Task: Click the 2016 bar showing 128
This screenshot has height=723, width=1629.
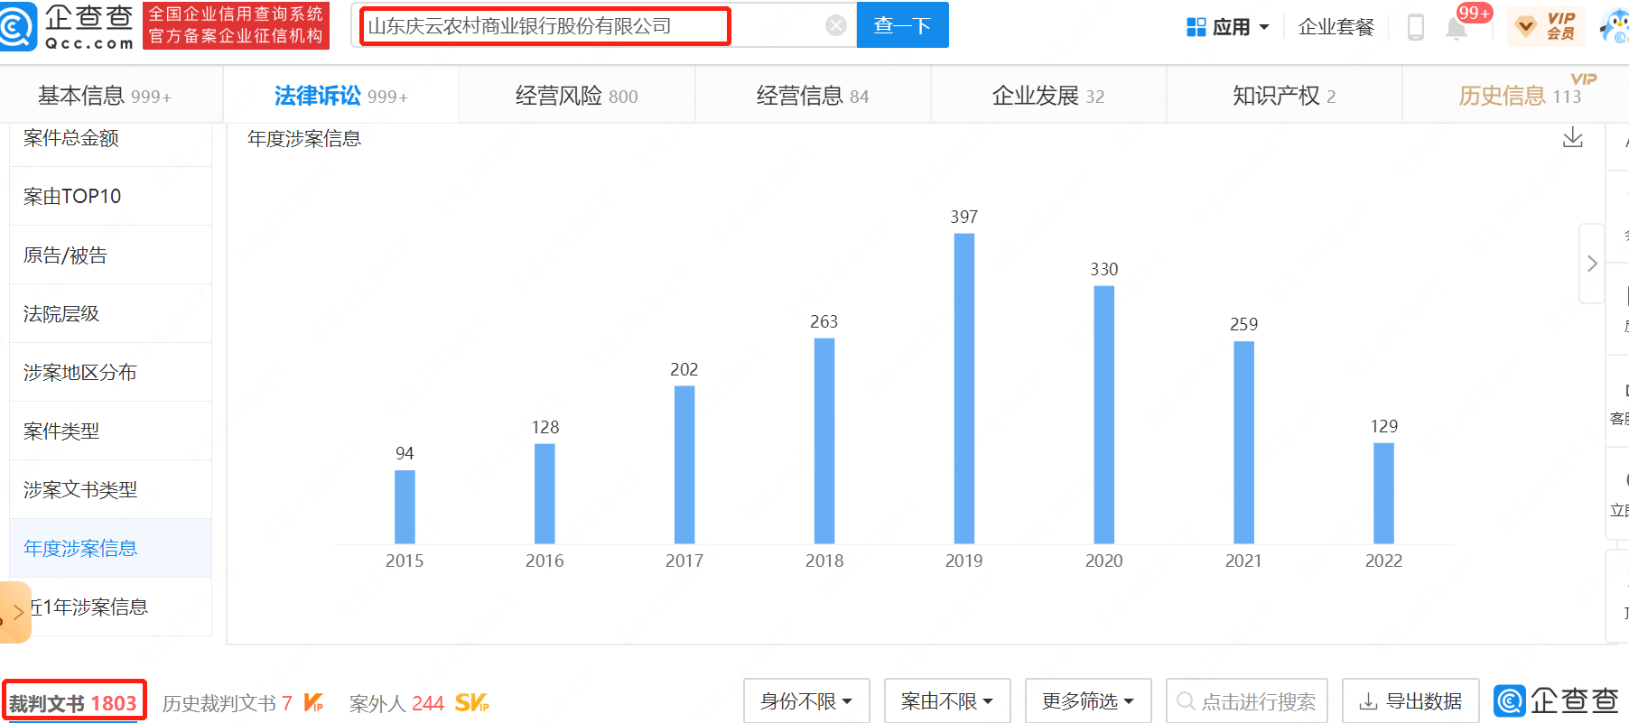Action: [545, 494]
